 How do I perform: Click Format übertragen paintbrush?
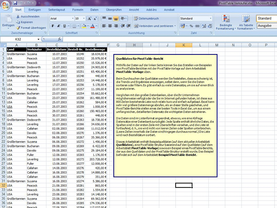[31, 28]
